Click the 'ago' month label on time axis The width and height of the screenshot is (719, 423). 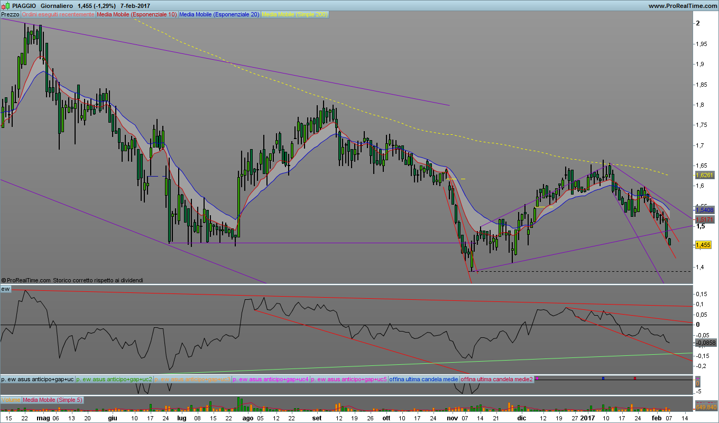[x=247, y=417]
